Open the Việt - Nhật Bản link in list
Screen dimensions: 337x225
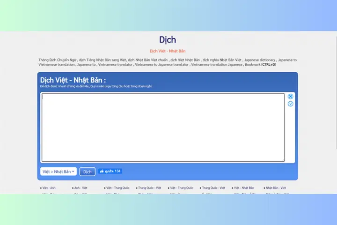click(x=244, y=188)
